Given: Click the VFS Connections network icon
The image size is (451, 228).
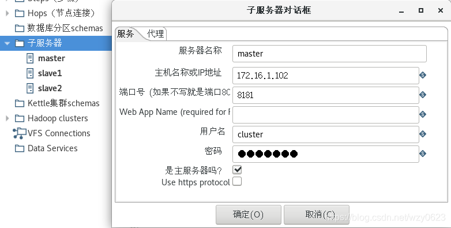Looking at the screenshot, I should pyautogui.click(x=20, y=133).
